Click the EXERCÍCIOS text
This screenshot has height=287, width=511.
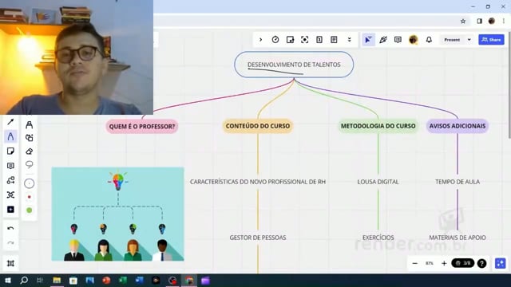tap(378, 238)
